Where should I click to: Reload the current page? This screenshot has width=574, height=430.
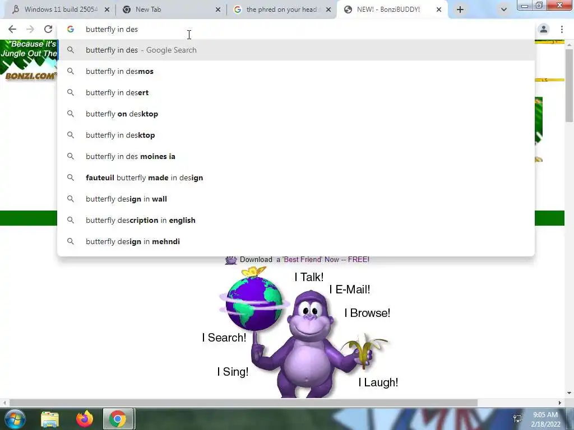coord(48,29)
